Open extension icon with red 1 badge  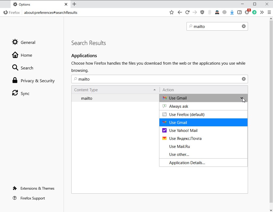[x=247, y=12]
